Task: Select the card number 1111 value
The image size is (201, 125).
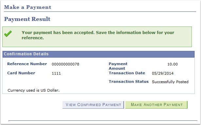Action: point(56,73)
